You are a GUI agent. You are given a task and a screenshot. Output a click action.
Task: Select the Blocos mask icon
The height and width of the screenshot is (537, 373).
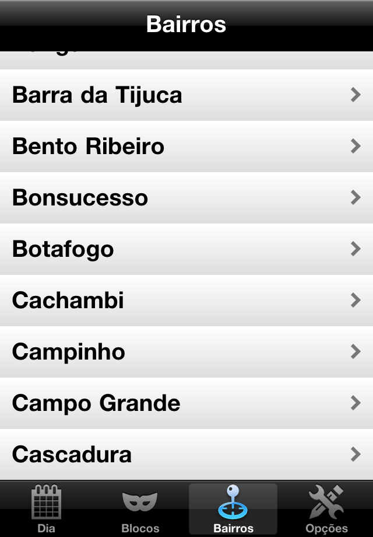140,502
